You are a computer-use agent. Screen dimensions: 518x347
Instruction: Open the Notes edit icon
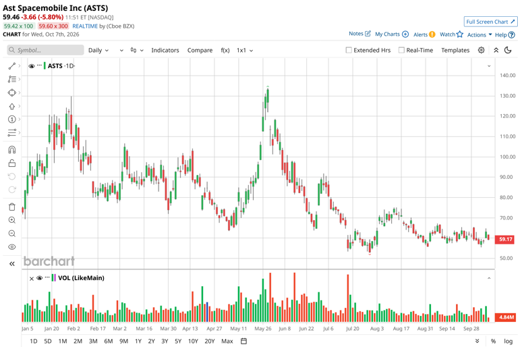[368, 33]
